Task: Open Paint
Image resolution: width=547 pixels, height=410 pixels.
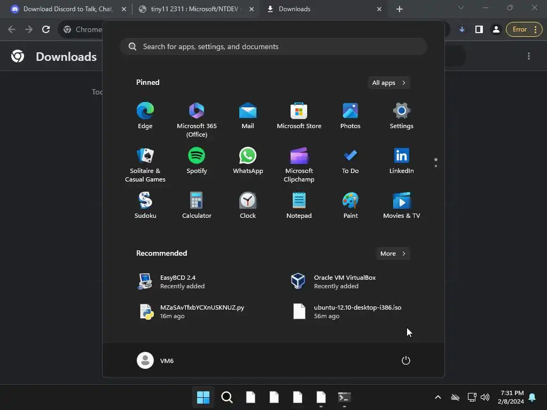Action: pyautogui.click(x=350, y=206)
